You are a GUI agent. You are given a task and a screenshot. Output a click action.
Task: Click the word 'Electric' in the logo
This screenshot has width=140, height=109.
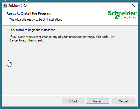coord(128,17)
